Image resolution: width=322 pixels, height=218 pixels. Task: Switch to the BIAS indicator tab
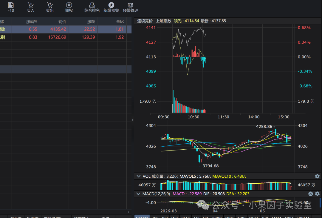click(186, 217)
